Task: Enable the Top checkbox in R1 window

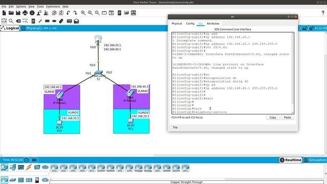Action: (171, 127)
